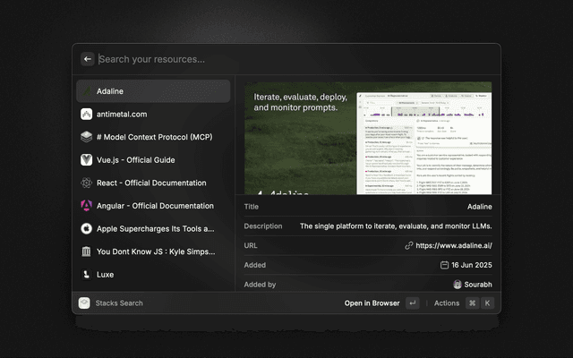Open the Actions menu
Screen dimensions: 573x358
click(x=447, y=303)
